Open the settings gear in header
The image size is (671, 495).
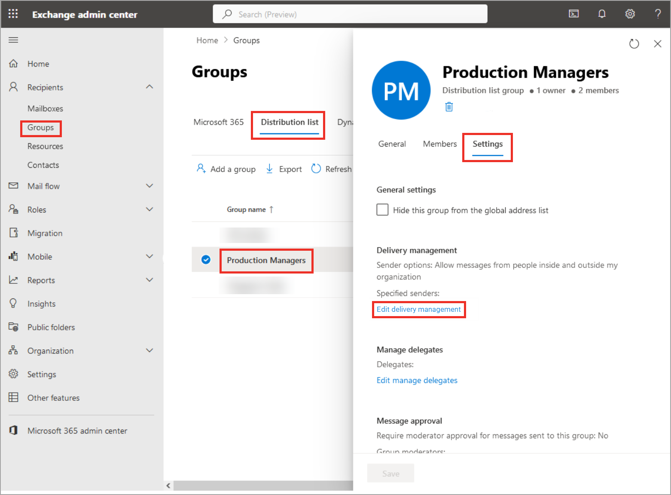pyautogui.click(x=630, y=14)
